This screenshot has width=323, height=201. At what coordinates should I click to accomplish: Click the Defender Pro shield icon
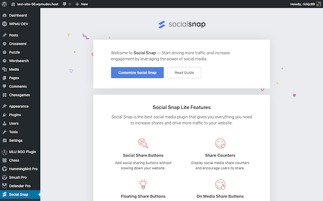(x=4, y=186)
